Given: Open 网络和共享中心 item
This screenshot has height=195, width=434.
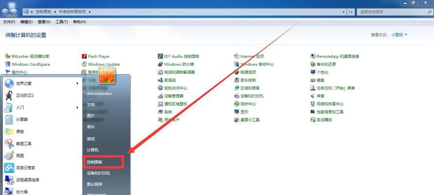Looking at the screenshot, I should [x=327, y=104].
